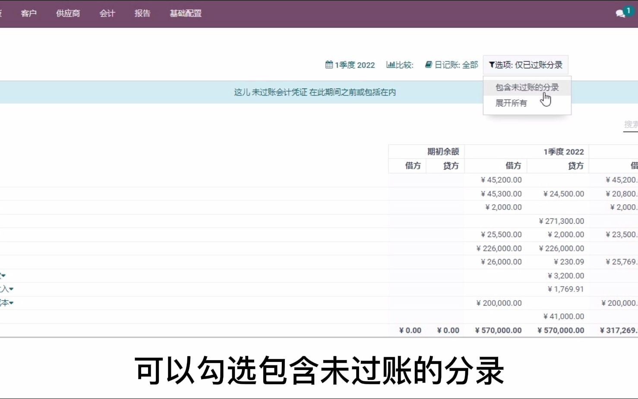The image size is (638, 399).
Task: Expand the account caret in the ¥ 3,200.00 row
Action: click(x=3, y=275)
